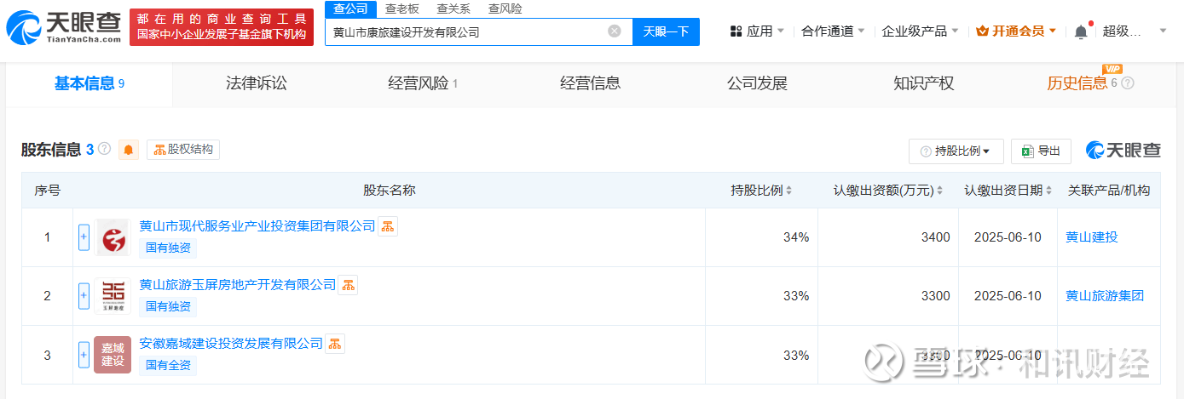Open the 经营信息 tab
Screen dimensions: 1184x399
[x=590, y=83]
